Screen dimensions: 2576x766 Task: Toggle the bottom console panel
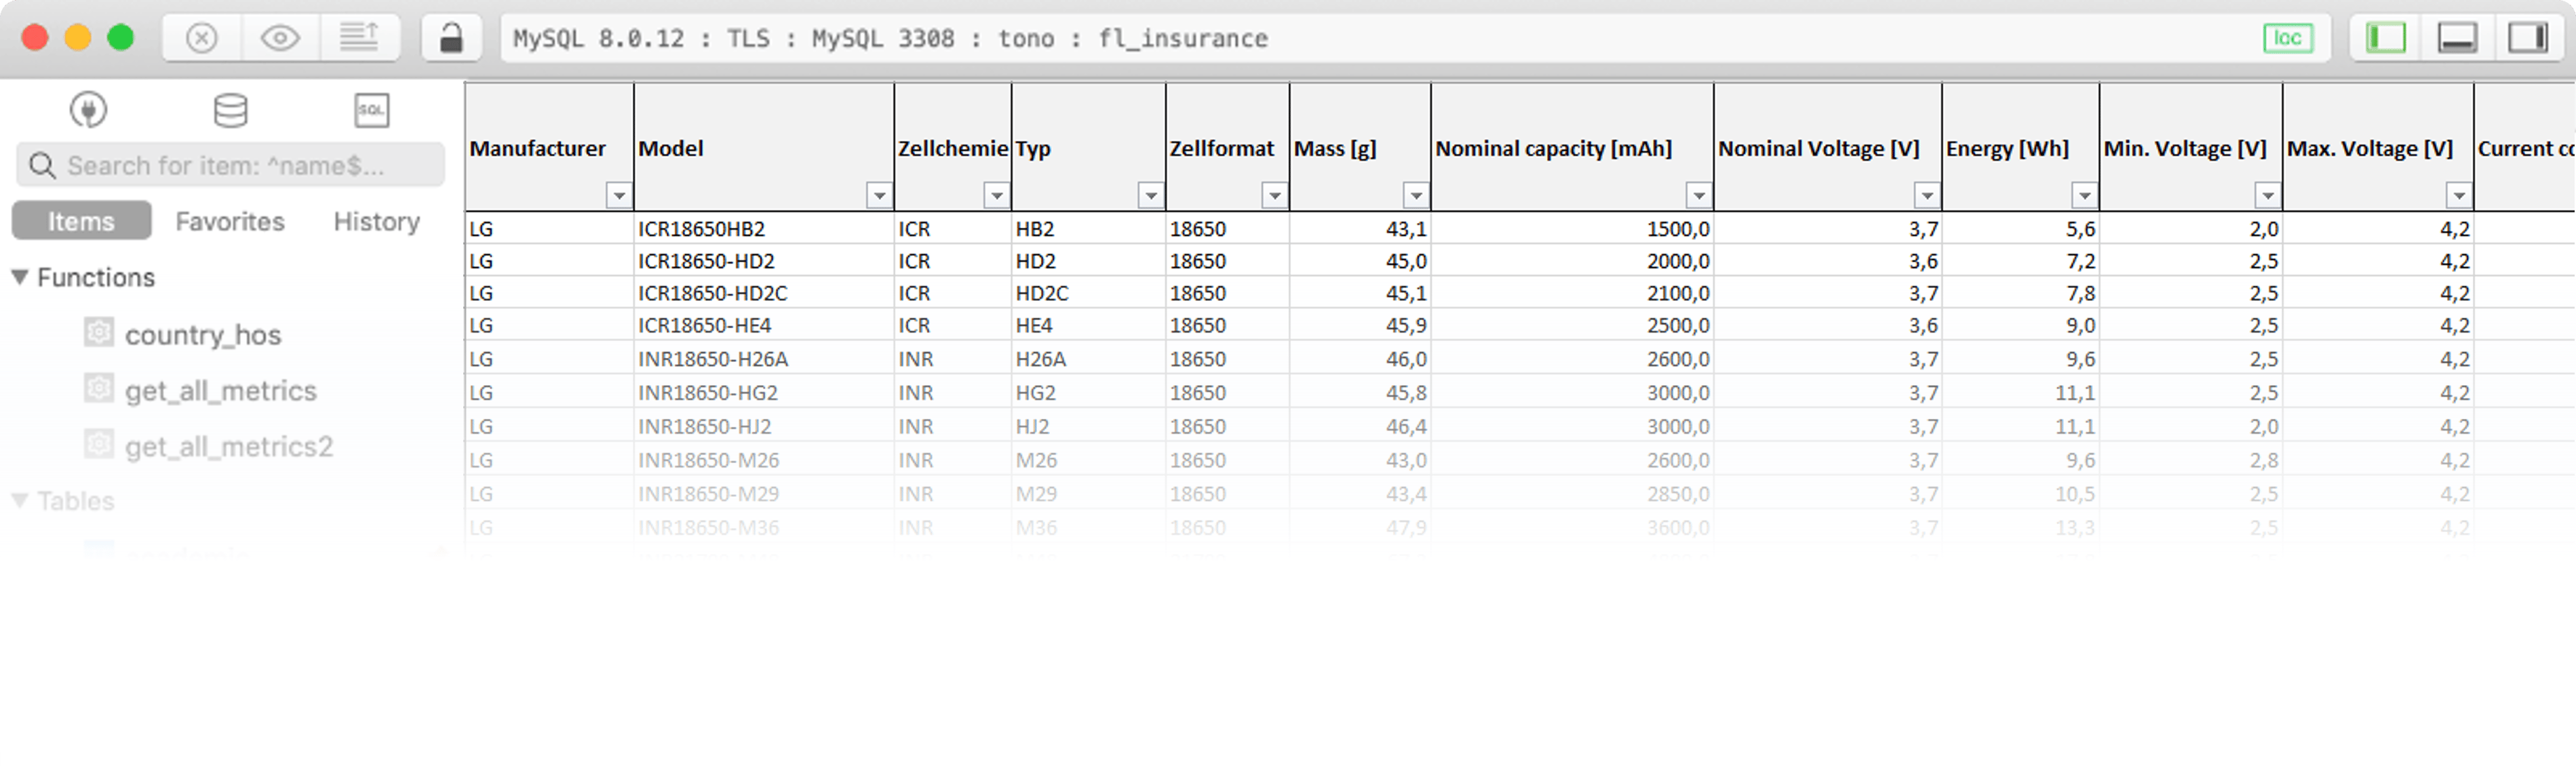pos(2456,38)
